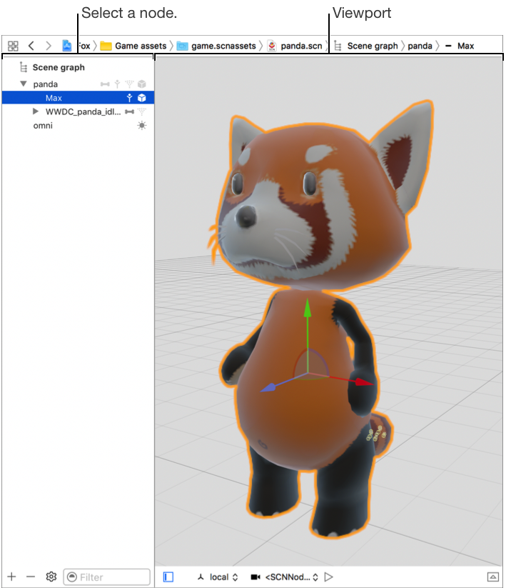Click the bone icon on WWDC_panda_idl row

tap(130, 111)
